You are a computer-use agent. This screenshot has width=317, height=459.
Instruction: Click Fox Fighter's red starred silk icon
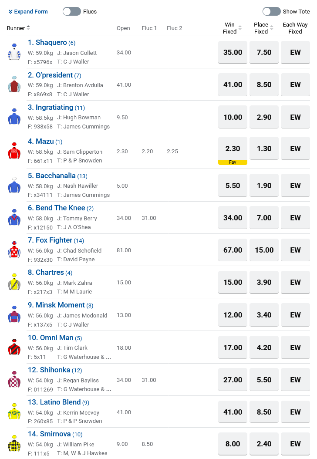[x=14, y=250]
